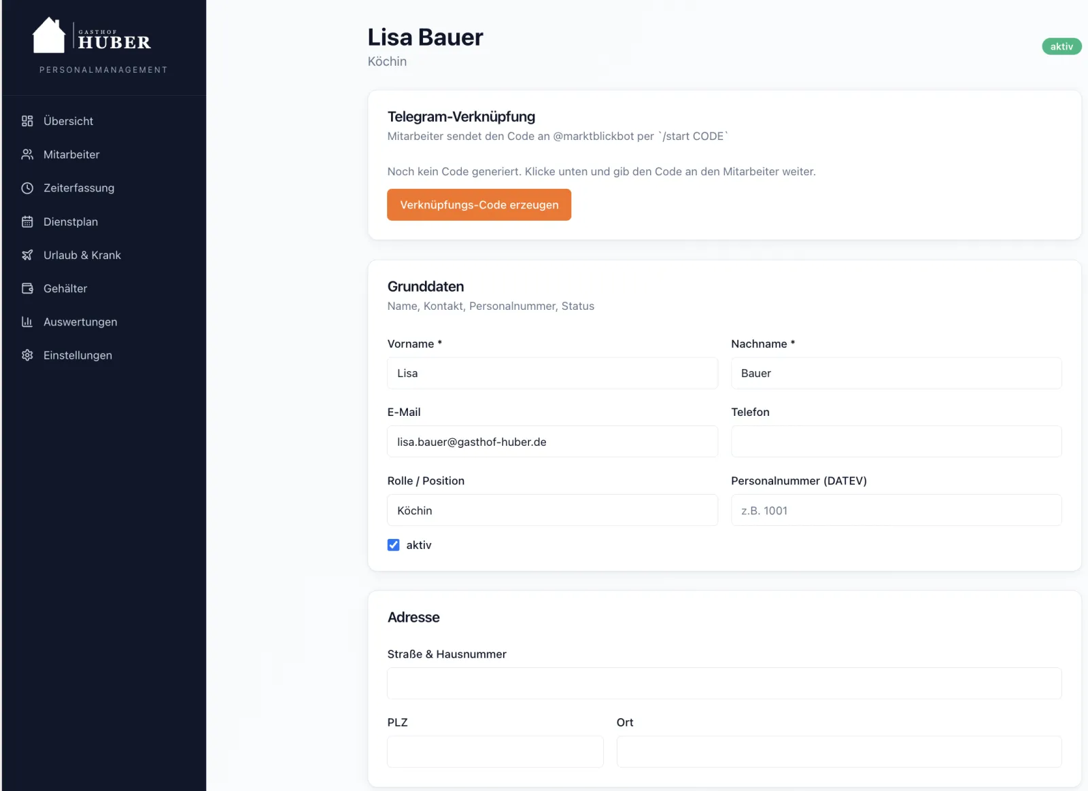The image size is (1088, 791).
Task: Generate a Verknüpfungs-Code
Action: click(479, 205)
